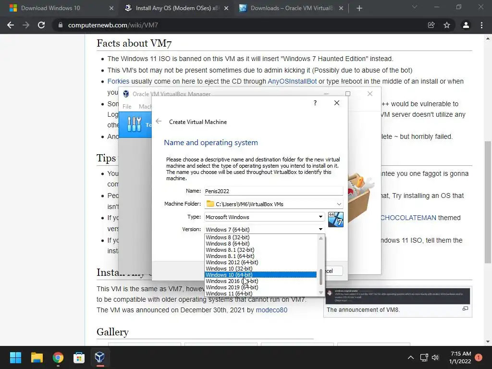Image resolution: width=492 pixels, height=369 pixels.
Task: Choose Windows 11 (64-bit) version
Action: point(261,294)
